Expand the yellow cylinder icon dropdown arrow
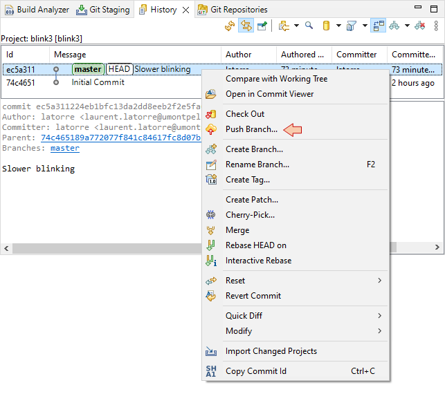Screen dimensions: 445x394 coord(338,26)
